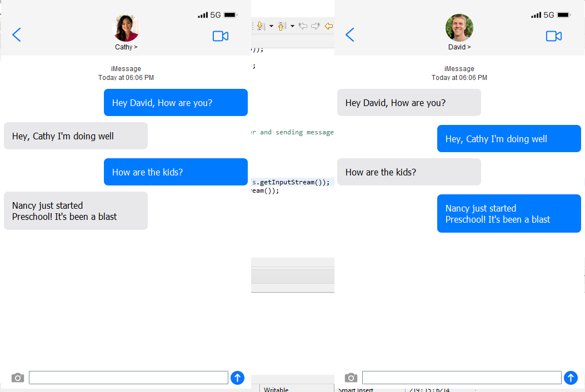Tap the back chevron in Cathy's chat

[x=16, y=34]
